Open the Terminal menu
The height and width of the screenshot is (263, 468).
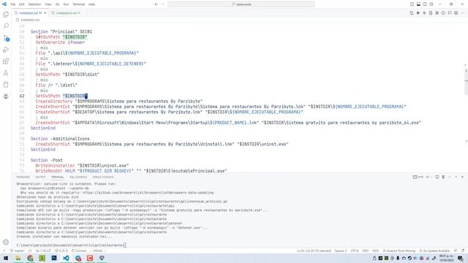click(x=78, y=4)
